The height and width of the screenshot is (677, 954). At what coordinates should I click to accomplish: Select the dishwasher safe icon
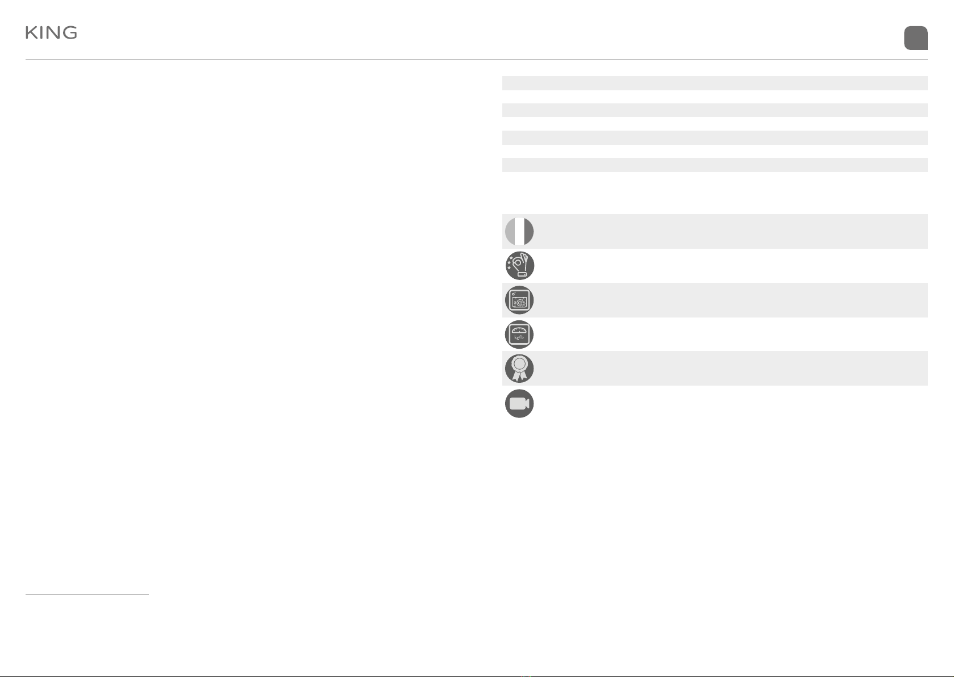point(519,300)
